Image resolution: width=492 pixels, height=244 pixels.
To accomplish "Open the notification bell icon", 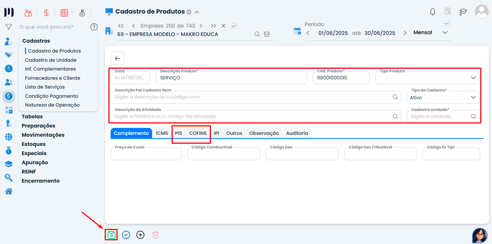I will click(432, 11).
